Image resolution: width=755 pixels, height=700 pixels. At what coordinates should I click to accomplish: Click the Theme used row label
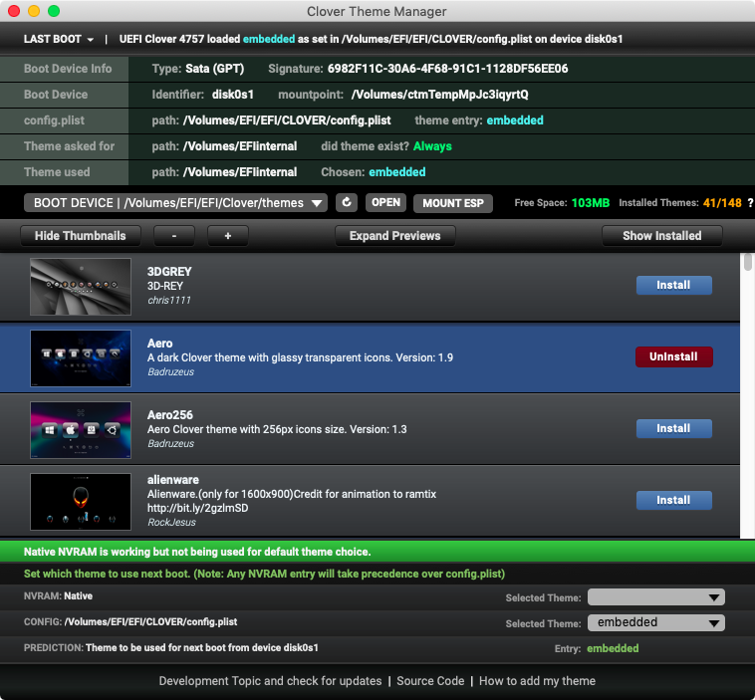click(x=57, y=172)
